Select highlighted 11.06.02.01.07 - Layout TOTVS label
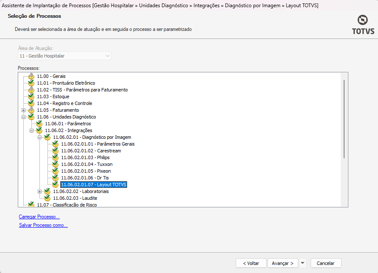This screenshot has height=273, width=378. coord(94,185)
